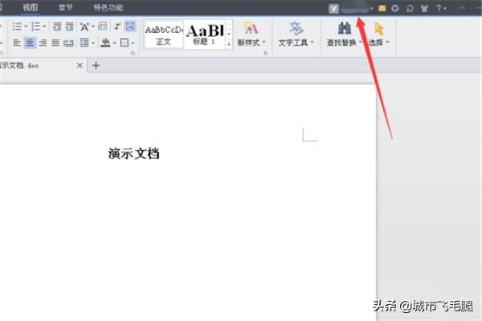Close the 演示文档.doc document tab
This screenshot has height=321, width=482.
[80, 66]
